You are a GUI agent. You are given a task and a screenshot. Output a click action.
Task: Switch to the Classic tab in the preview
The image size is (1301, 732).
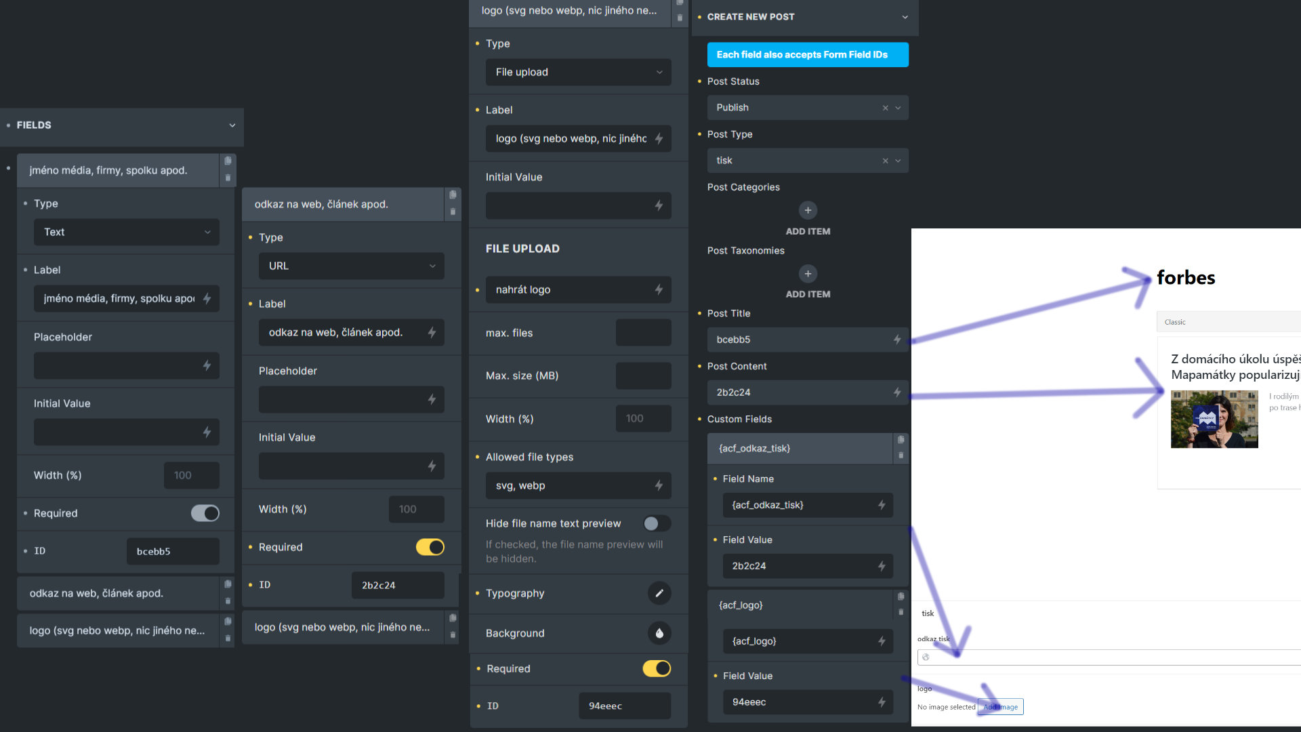coord(1174,322)
